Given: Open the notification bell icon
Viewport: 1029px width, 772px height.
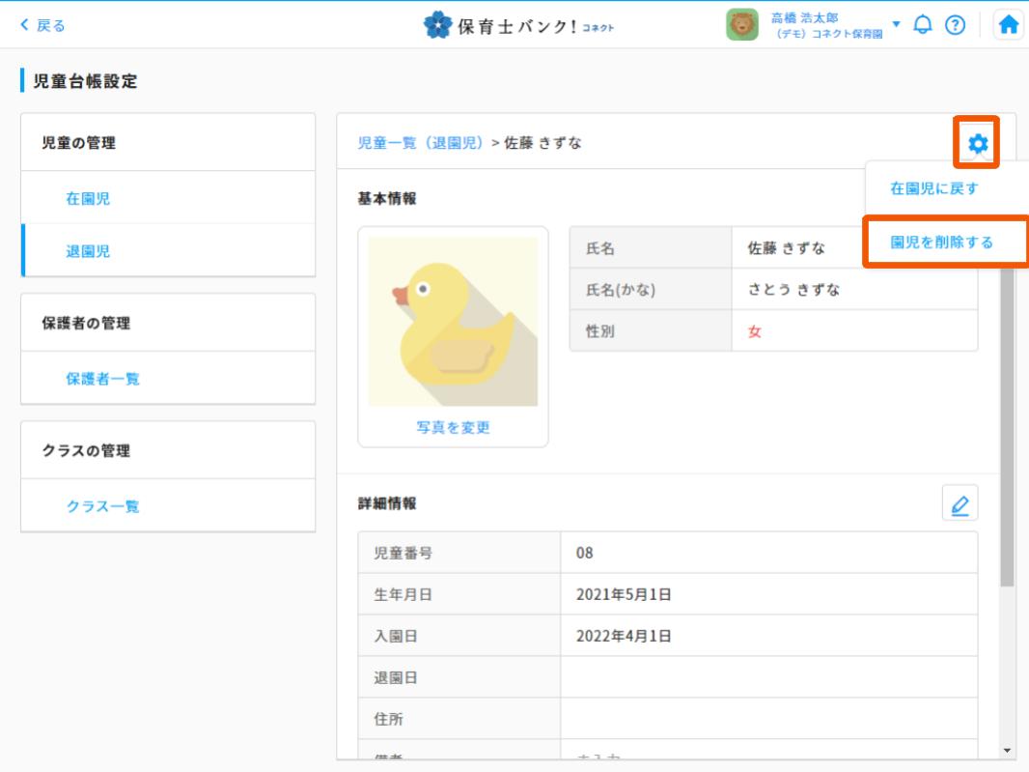Looking at the screenshot, I should pyautogui.click(x=923, y=25).
